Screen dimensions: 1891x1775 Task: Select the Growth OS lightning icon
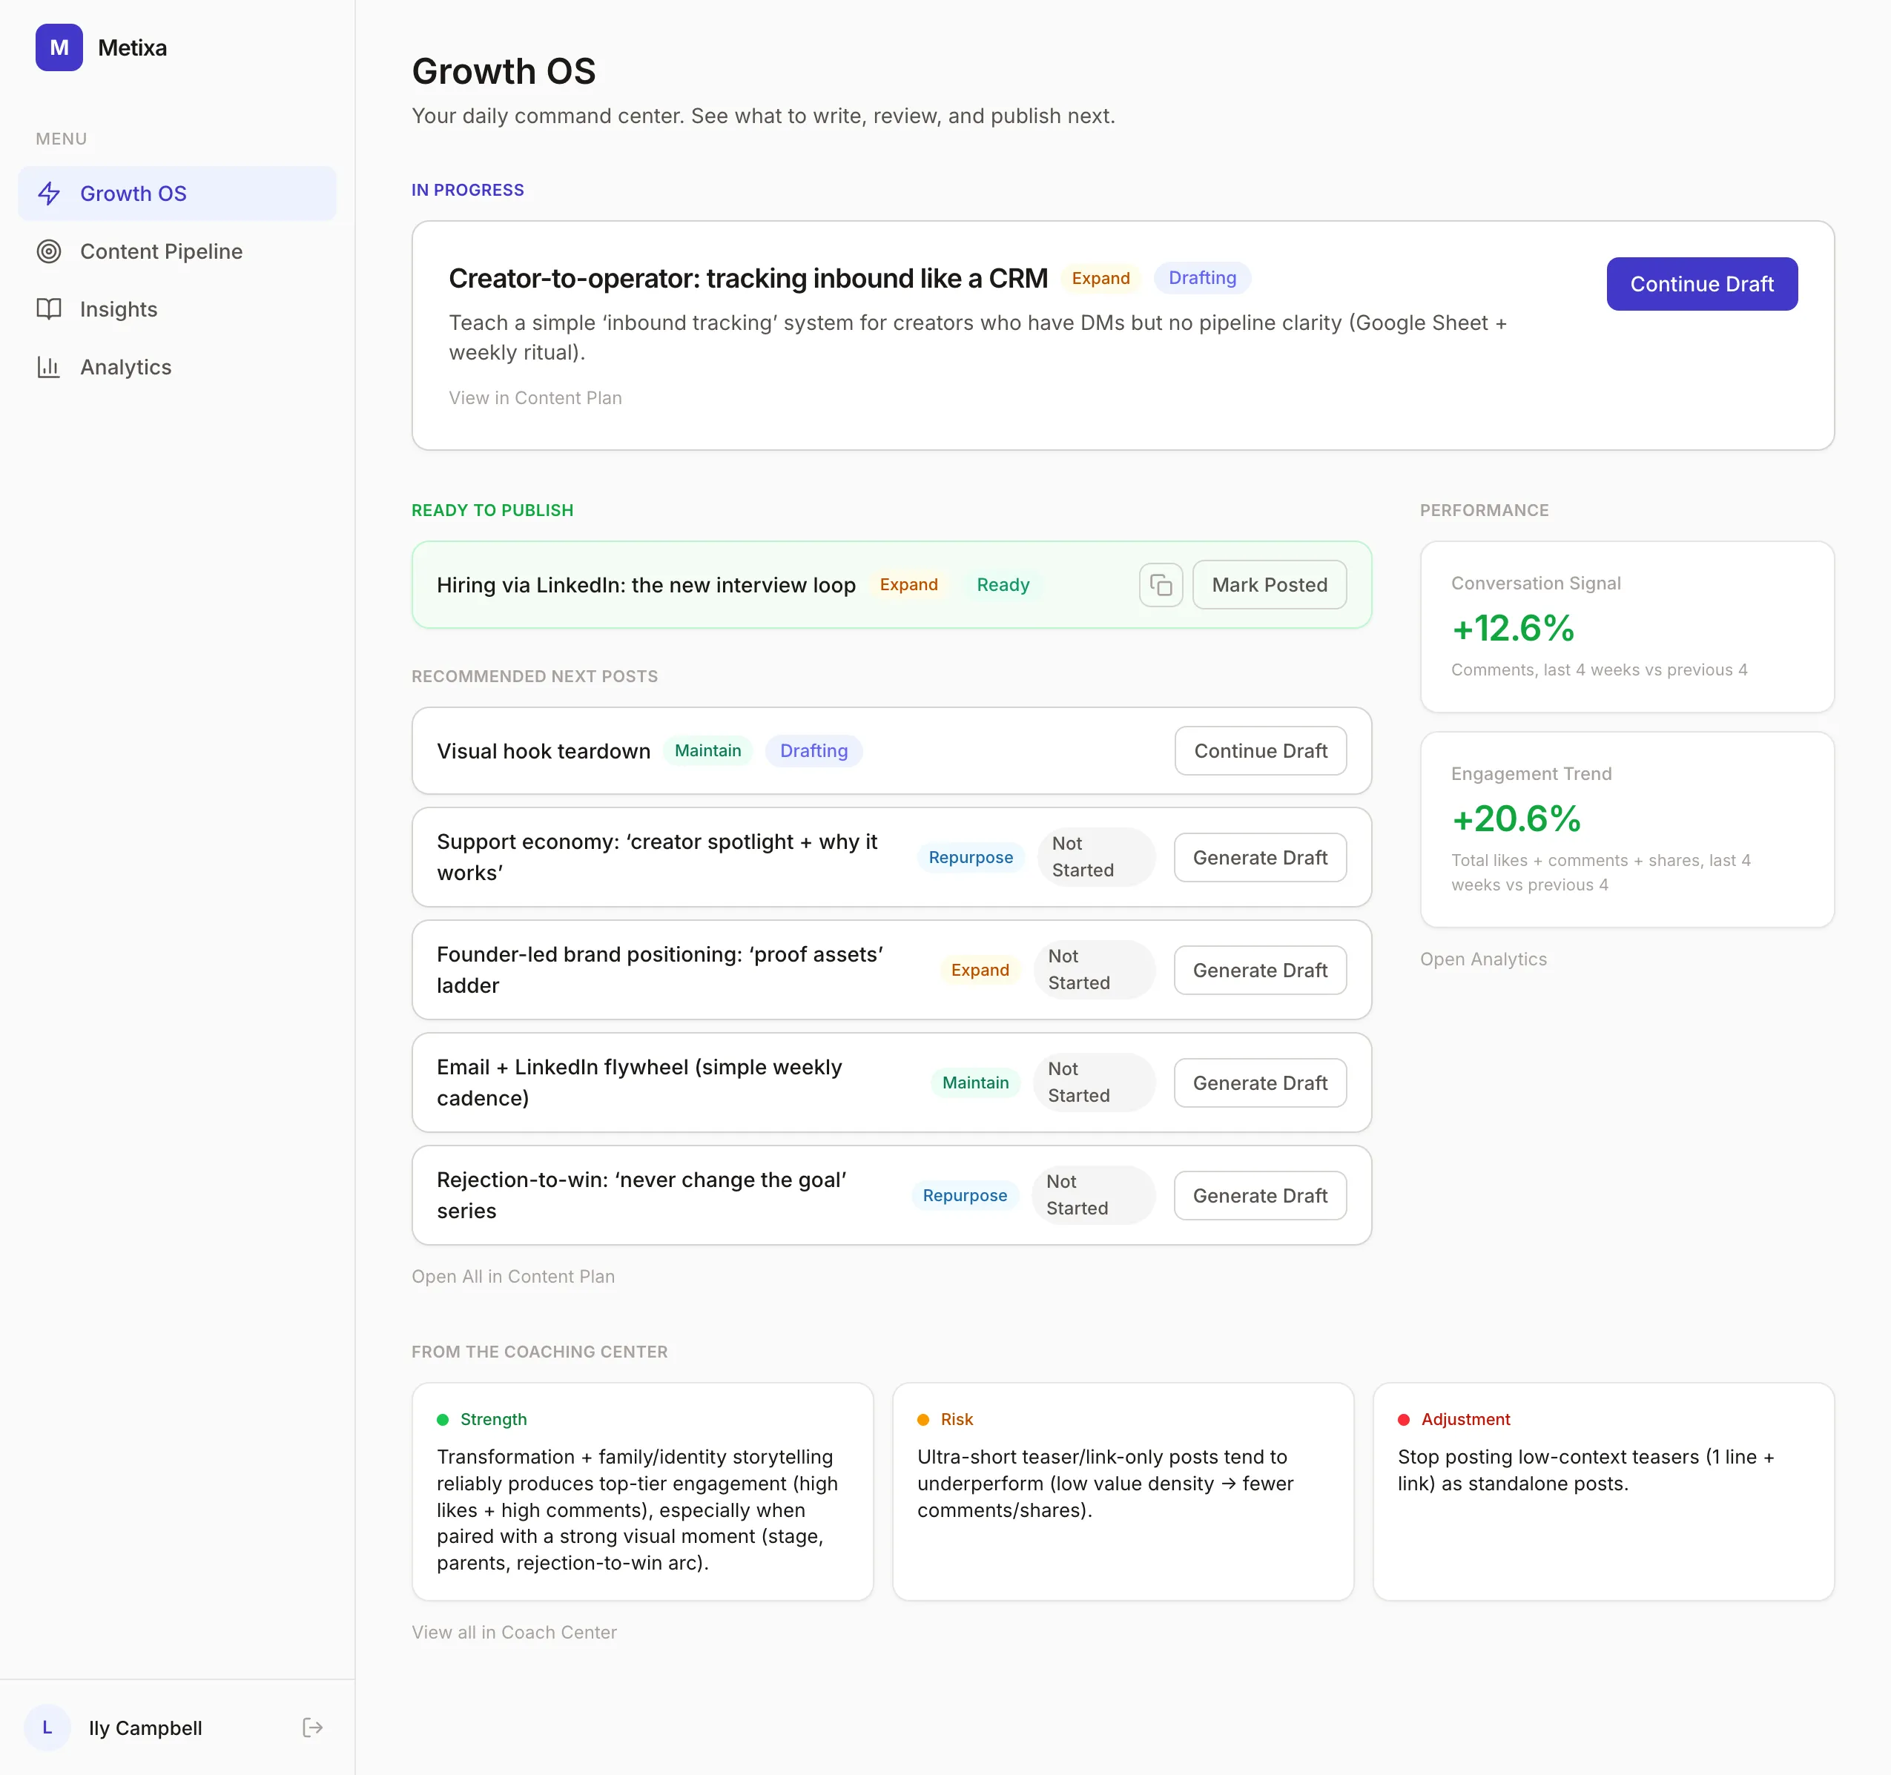point(50,193)
